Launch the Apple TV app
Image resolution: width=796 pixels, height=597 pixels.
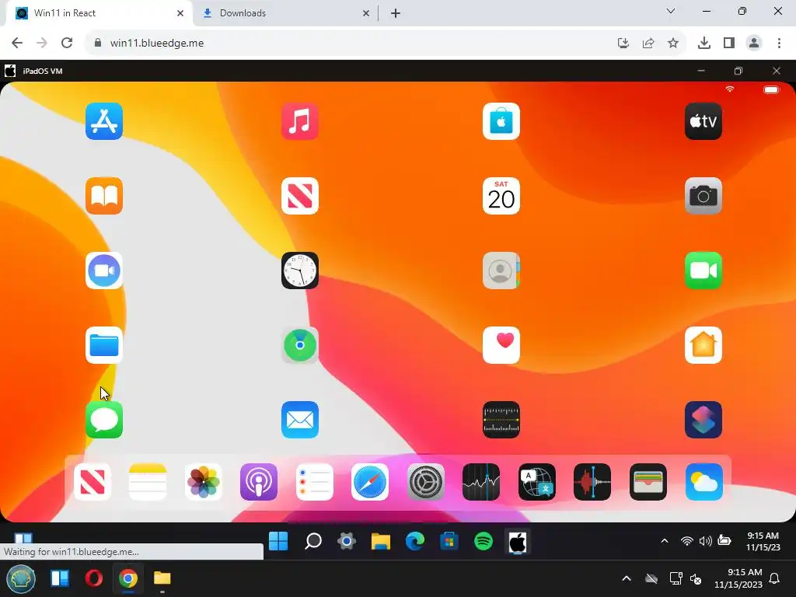pos(703,121)
